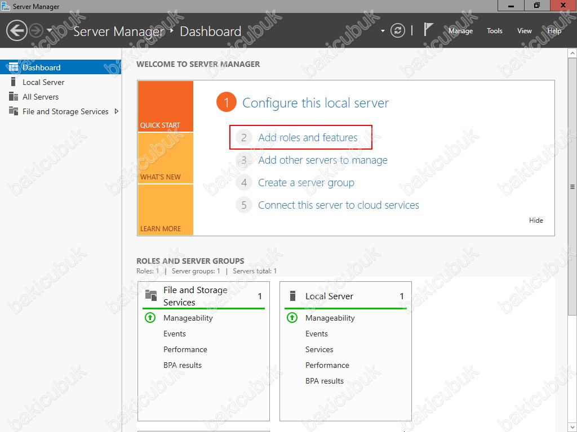The image size is (577, 432).
Task: Open Manageability under Local Server tile
Action: coord(330,318)
